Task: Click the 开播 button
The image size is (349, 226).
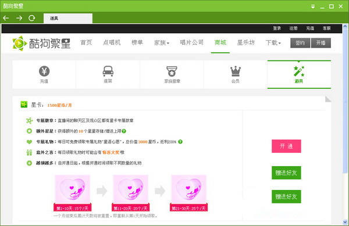Action: tap(321, 43)
